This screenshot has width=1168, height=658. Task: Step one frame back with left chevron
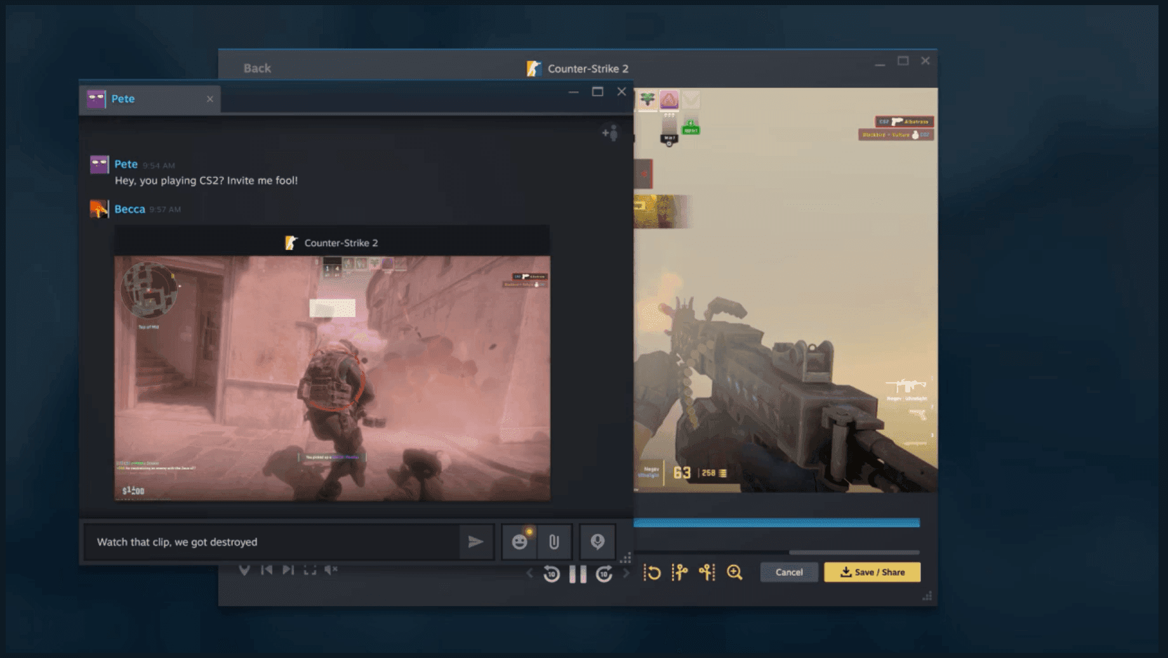(x=530, y=574)
